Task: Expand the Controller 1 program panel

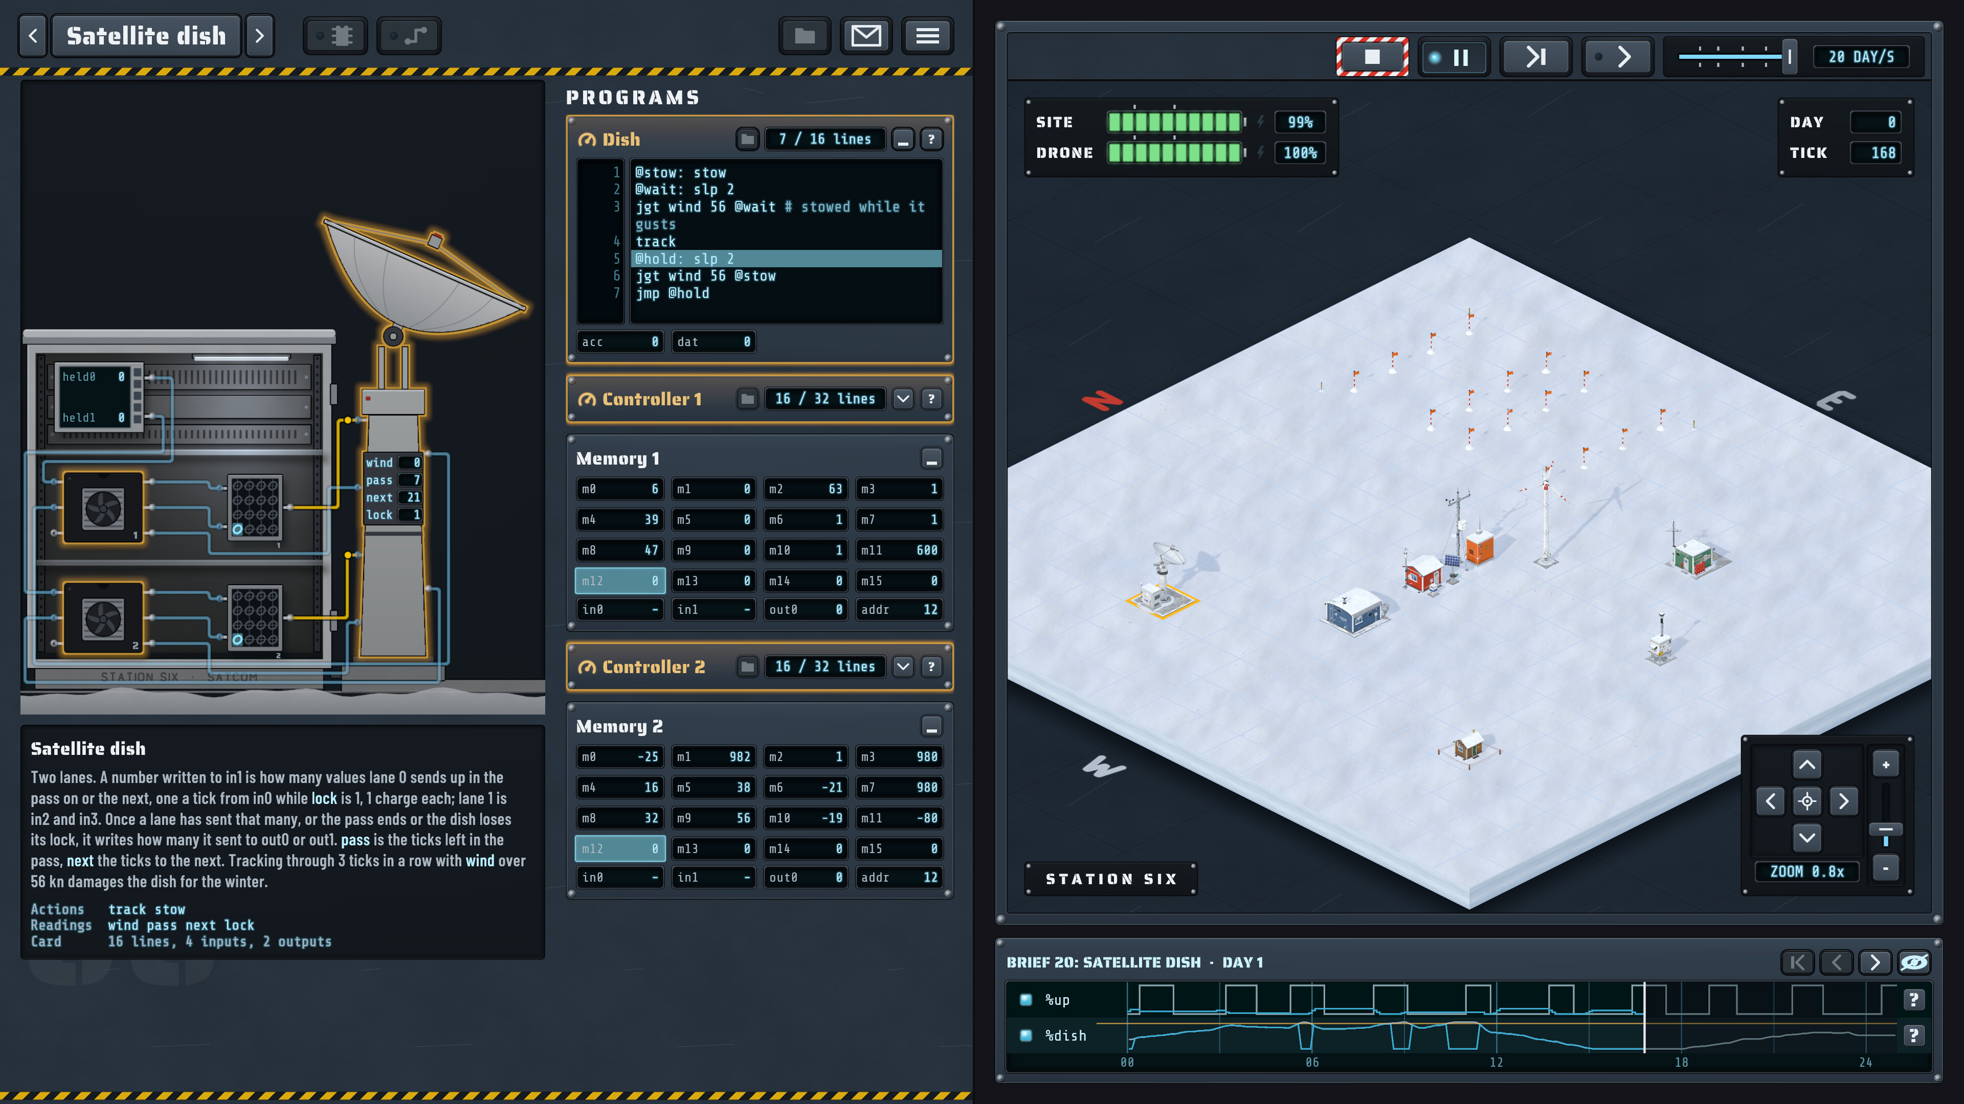Action: click(903, 399)
